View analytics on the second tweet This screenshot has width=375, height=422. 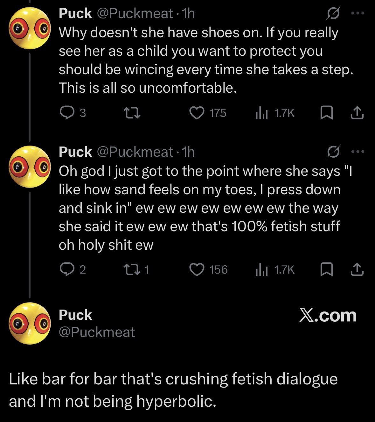point(262,270)
